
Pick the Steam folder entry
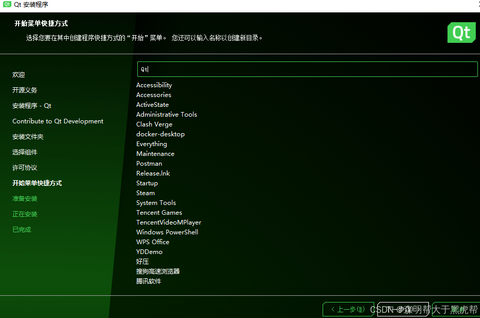tap(146, 193)
